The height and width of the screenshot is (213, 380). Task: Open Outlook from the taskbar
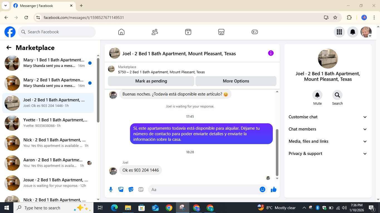coord(155,208)
